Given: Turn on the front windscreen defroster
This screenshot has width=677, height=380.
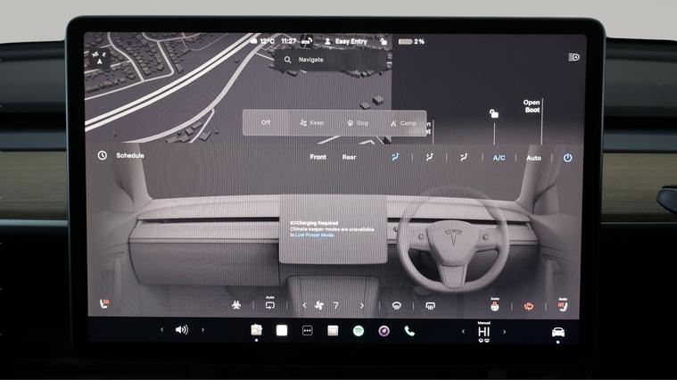Looking at the screenshot, I should (x=397, y=305).
